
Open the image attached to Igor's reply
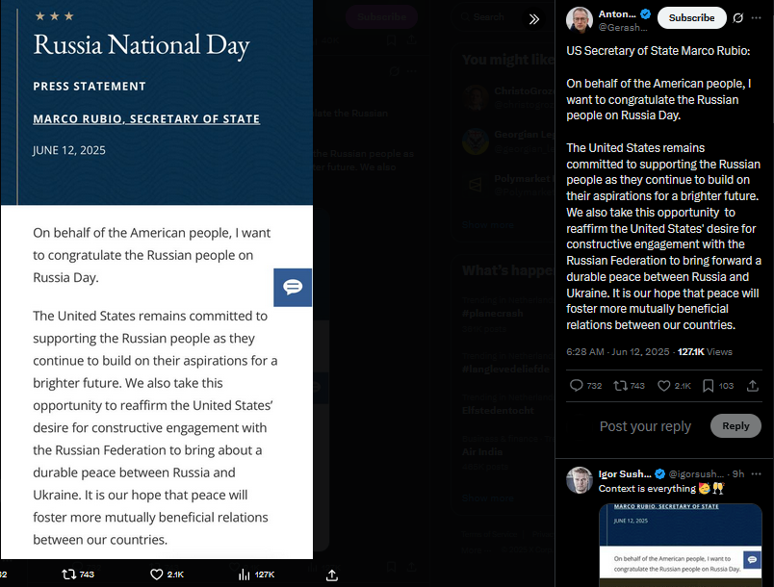681,545
